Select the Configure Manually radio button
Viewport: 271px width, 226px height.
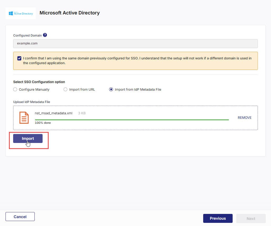click(15, 89)
